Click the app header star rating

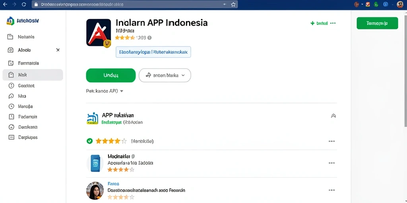(x=125, y=38)
